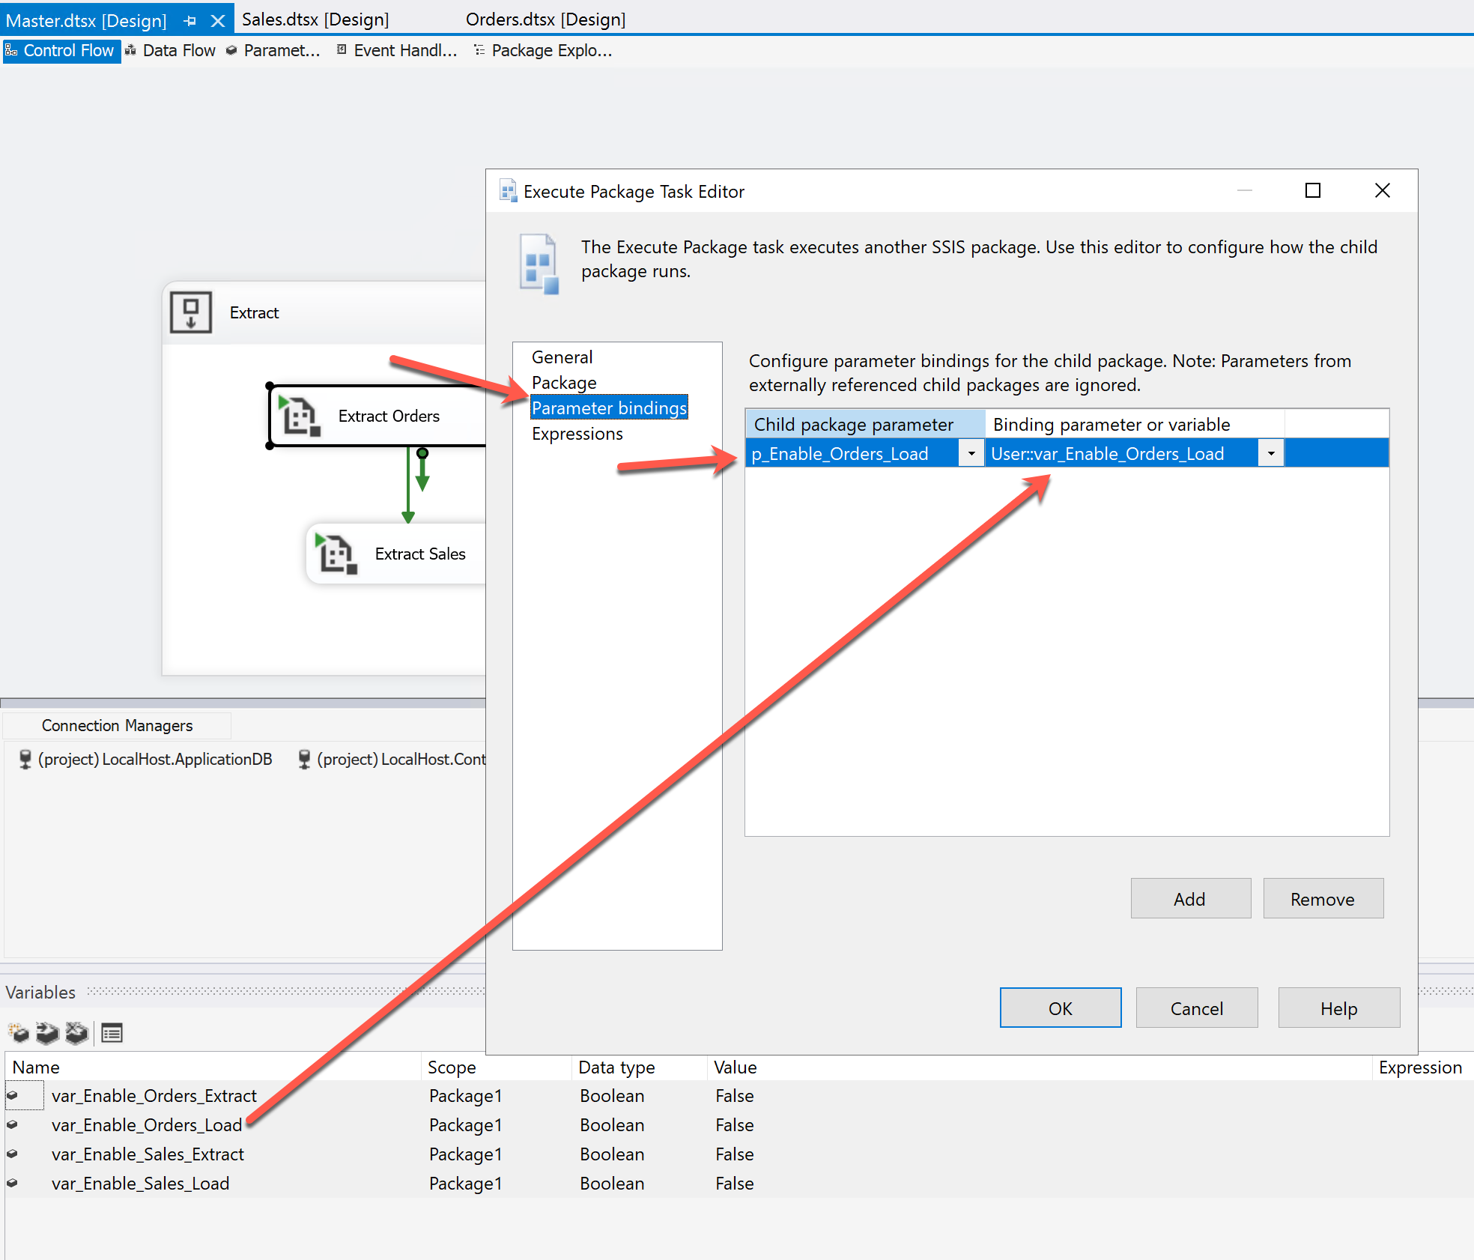Click the Remove button

click(x=1323, y=899)
